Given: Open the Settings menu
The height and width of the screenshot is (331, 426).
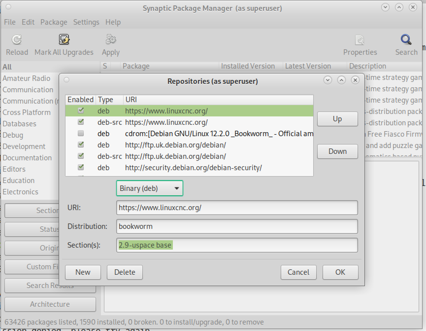Looking at the screenshot, I should coord(86,22).
